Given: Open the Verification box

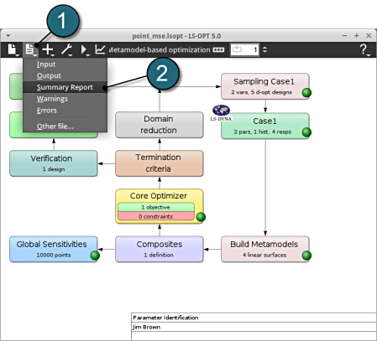Looking at the screenshot, I should click(x=54, y=163).
